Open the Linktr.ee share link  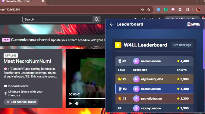[x=26, y=93]
